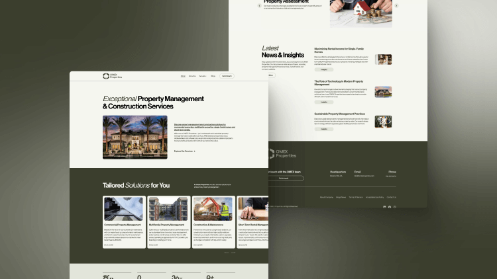Click footer email address under Email

[364, 176]
